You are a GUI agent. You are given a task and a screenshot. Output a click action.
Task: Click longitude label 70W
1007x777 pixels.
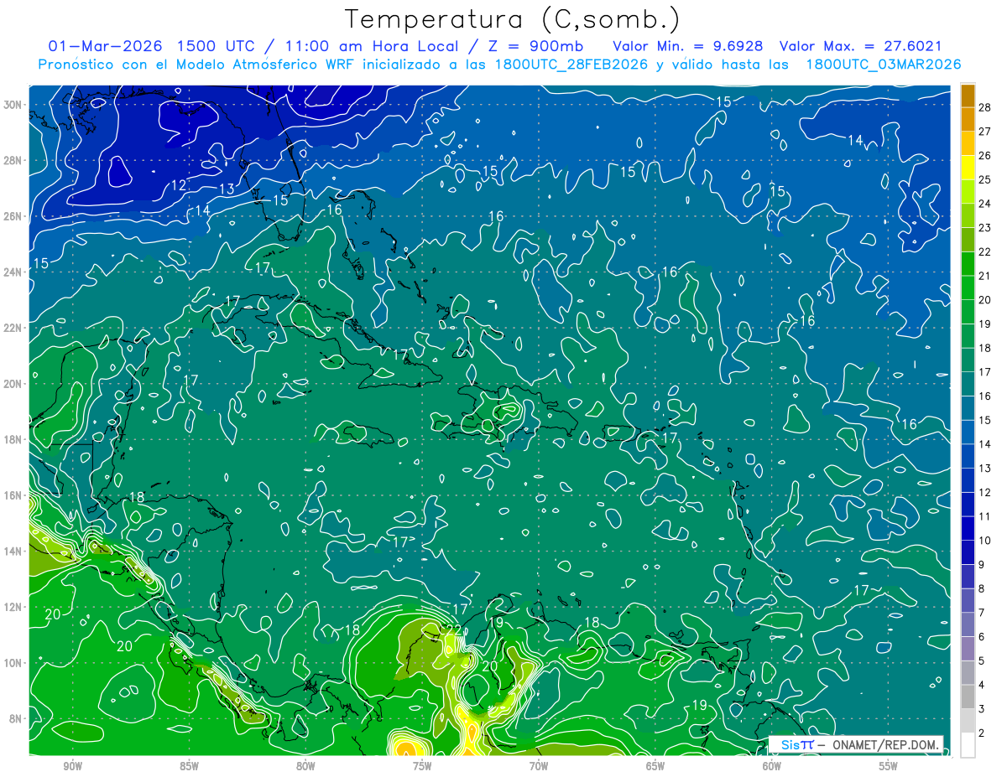coord(539,766)
